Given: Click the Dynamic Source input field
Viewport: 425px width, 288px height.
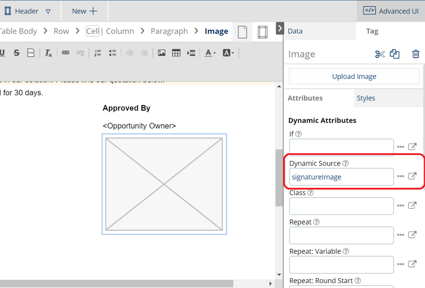Looking at the screenshot, I should point(341,177).
